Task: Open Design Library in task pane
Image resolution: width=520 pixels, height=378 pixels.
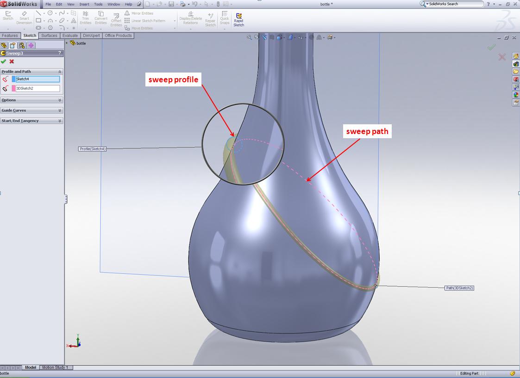Action: pos(516,64)
